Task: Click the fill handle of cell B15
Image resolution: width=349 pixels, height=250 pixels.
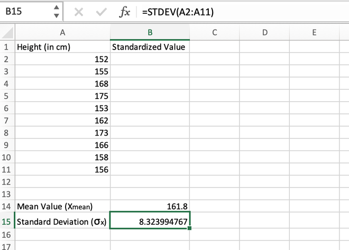Action: pyautogui.click(x=189, y=228)
